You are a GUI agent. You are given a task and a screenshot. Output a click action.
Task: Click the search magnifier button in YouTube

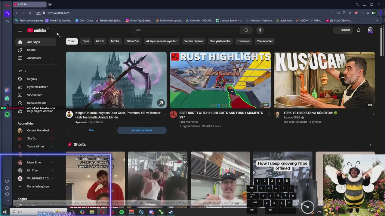pos(246,30)
